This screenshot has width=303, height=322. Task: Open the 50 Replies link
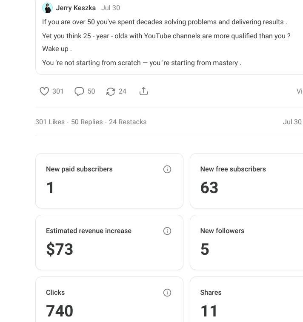pyautogui.click(x=87, y=122)
